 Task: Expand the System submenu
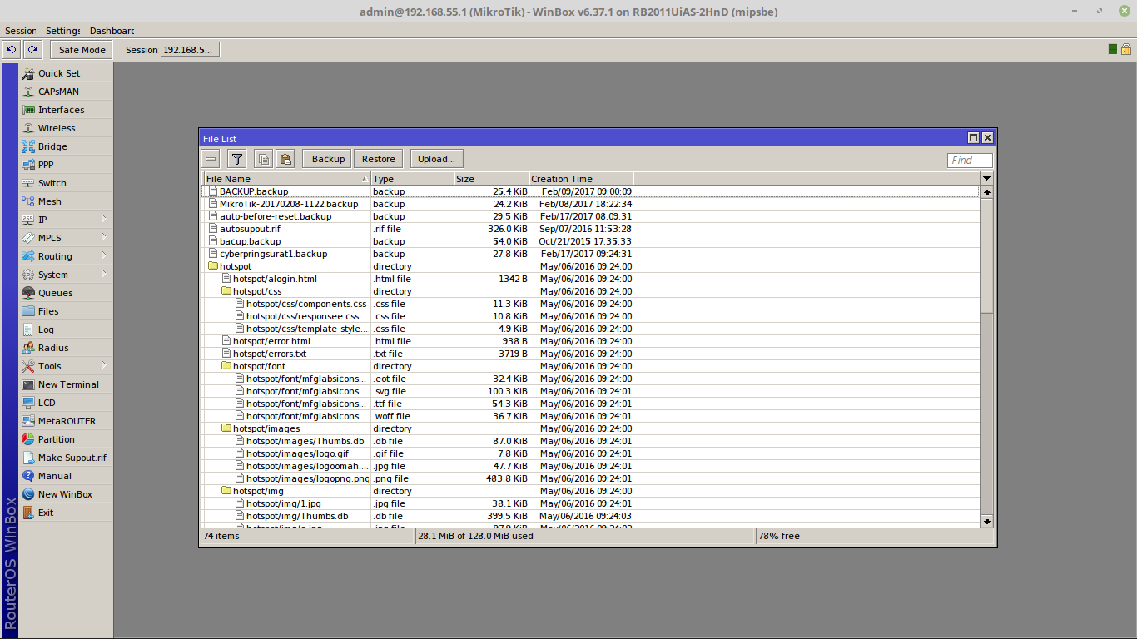point(66,275)
